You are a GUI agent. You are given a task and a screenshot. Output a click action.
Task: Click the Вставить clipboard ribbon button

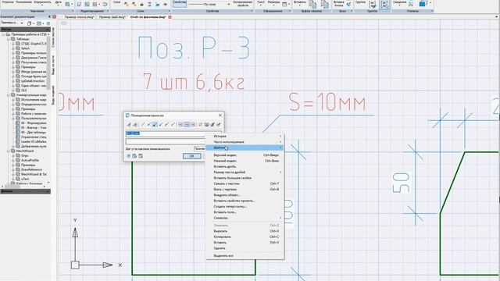(x=299, y=3)
